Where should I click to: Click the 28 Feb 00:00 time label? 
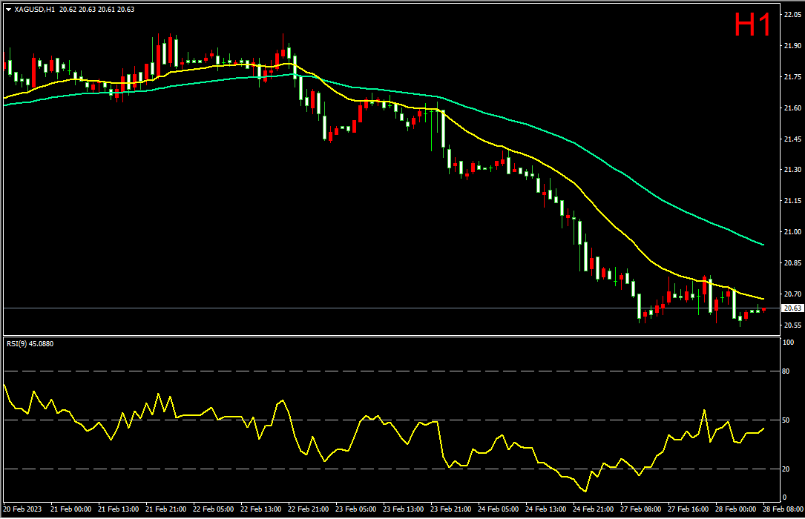click(x=736, y=509)
